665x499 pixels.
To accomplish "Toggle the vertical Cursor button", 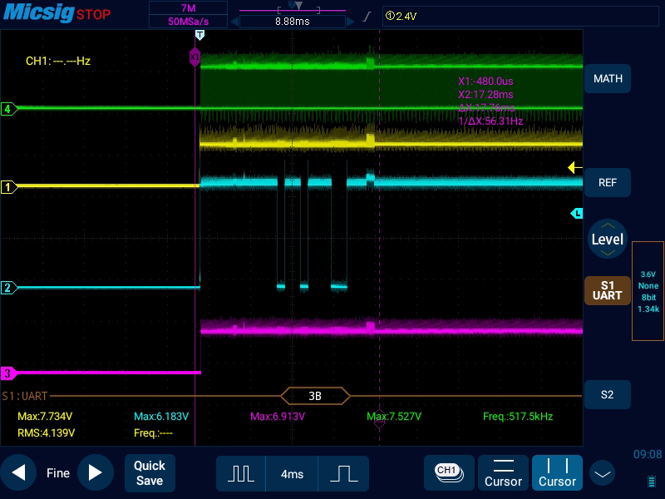I will [557, 473].
